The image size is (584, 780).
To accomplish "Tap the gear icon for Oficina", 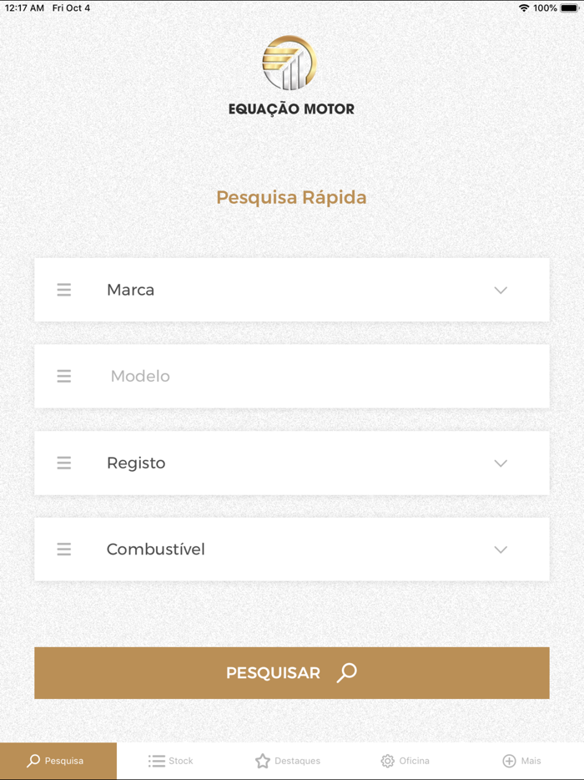I will click(385, 761).
